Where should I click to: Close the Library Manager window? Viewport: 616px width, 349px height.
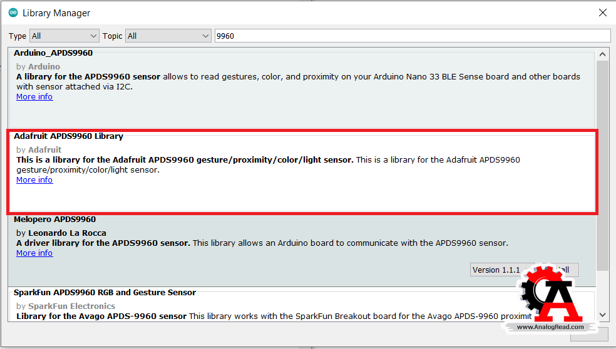click(x=603, y=13)
